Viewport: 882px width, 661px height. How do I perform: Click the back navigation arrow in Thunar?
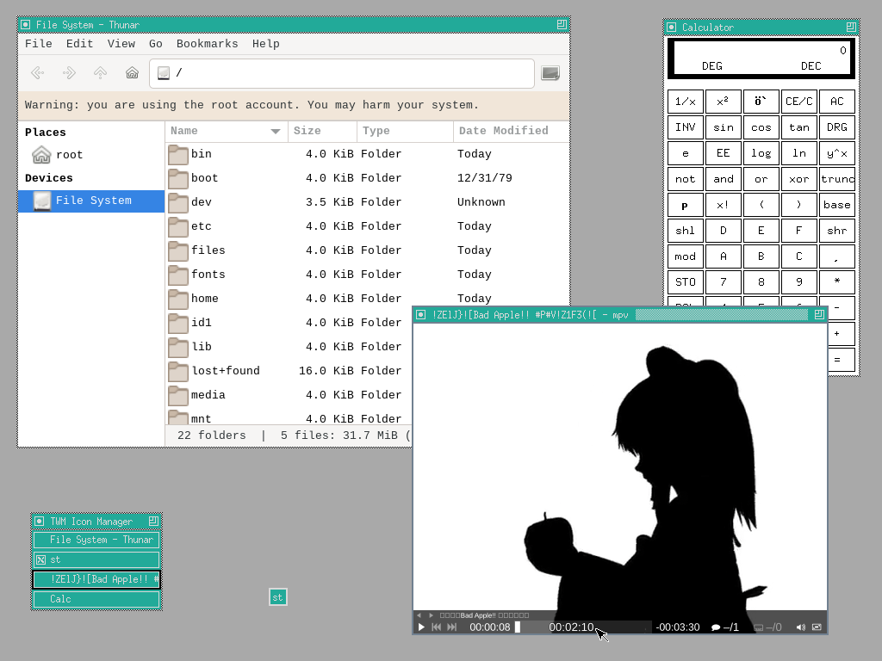click(37, 73)
